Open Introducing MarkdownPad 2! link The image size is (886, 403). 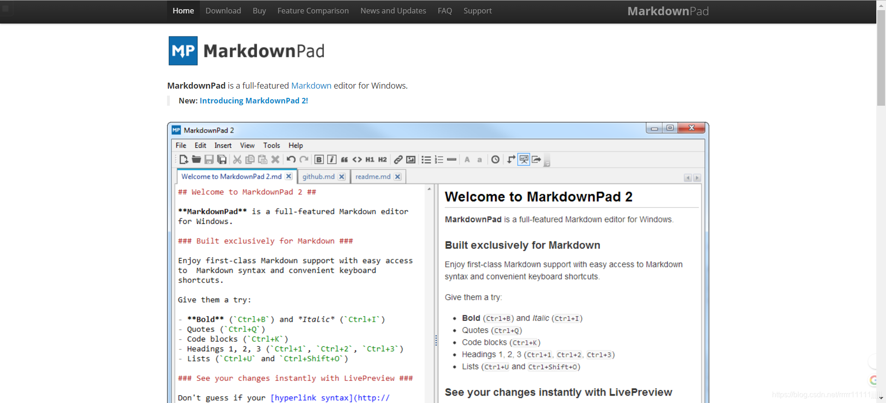click(254, 101)
